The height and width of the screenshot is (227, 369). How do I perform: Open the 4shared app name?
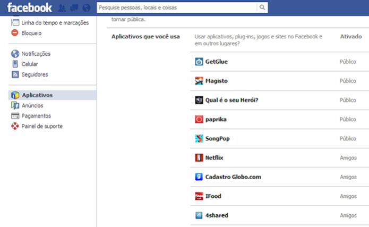pyautogui.click(x=217, y=215)
